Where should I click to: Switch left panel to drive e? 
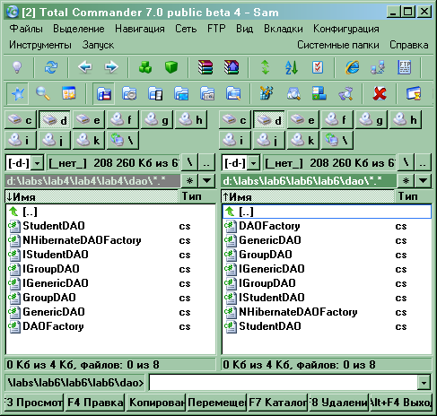pos(89,120)
